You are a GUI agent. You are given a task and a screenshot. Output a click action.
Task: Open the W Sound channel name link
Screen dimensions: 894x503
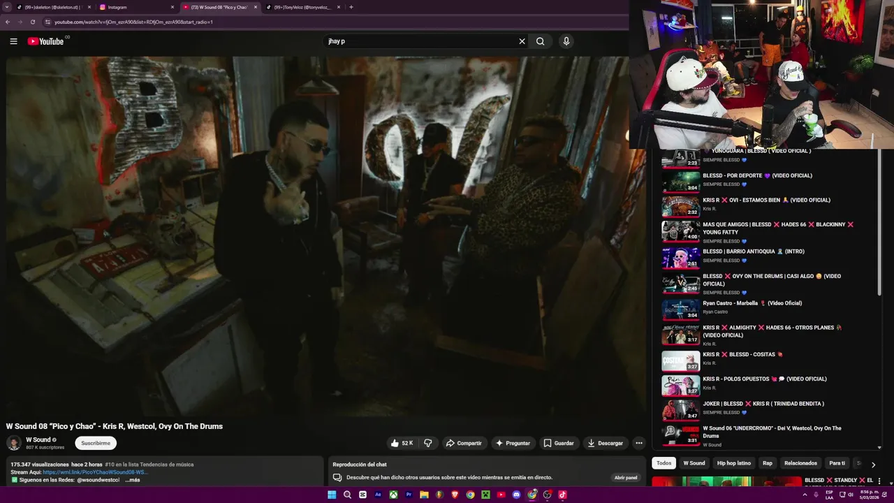(38, 439)
